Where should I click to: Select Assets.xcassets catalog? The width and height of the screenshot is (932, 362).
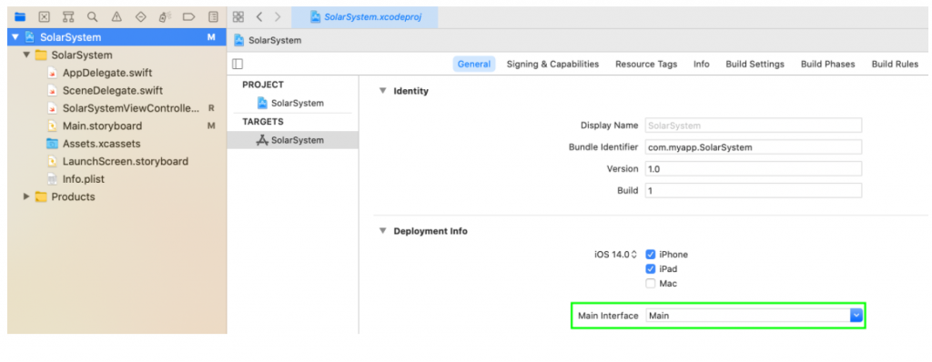coord(101,144)
